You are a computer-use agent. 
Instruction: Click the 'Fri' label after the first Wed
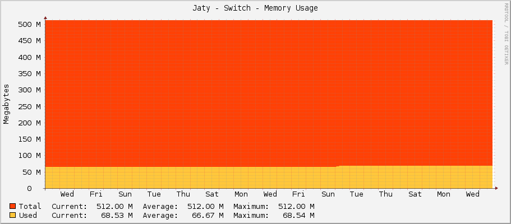[96, 194]
